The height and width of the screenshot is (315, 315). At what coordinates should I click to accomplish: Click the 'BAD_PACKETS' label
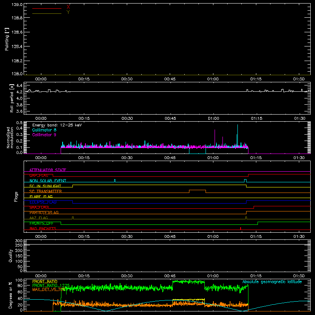(x=43, y=228)
